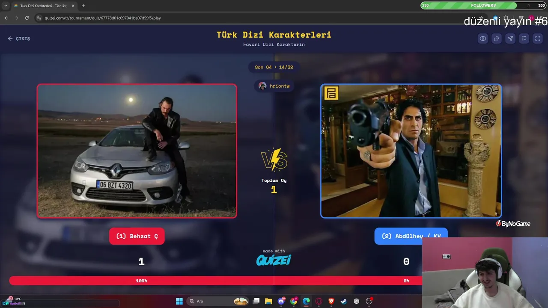Open Brave browser from taskbar

(331, 301)
